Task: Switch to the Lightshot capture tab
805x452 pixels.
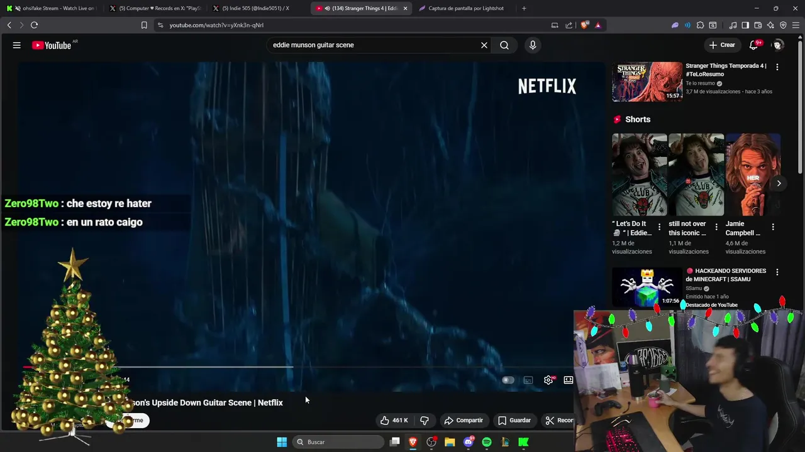Action: [x=465, y=8]
